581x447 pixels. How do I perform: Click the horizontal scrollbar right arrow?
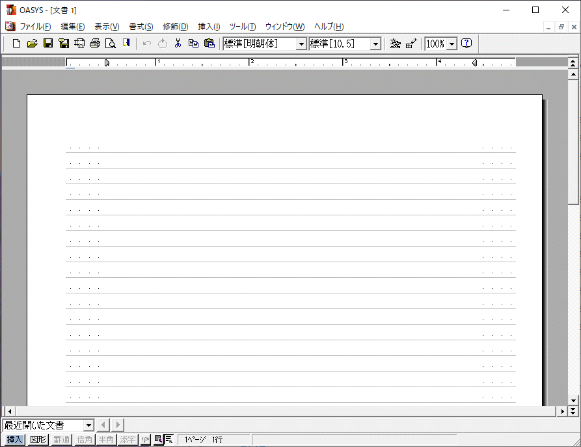563,411
